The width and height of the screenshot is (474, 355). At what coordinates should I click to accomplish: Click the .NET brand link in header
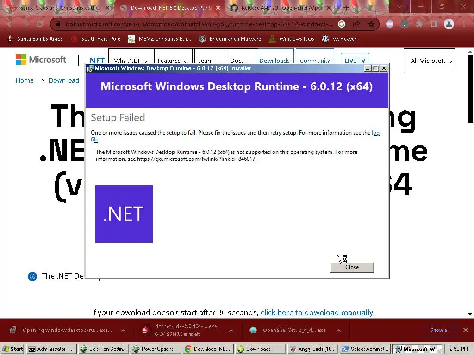pyautogui.click(x=97, y=61)
